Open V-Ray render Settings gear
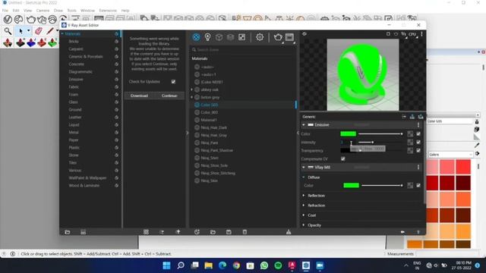This screenshot has width=486, height=273. pyautogui.click(x=260, y=37)
